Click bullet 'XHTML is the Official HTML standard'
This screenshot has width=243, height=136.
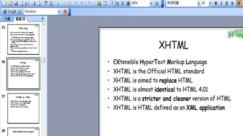[159, 71]
